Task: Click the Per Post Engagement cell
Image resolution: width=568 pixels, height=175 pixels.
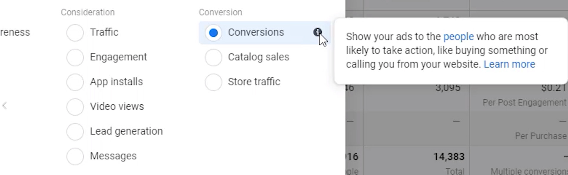Action: (524, 102)
